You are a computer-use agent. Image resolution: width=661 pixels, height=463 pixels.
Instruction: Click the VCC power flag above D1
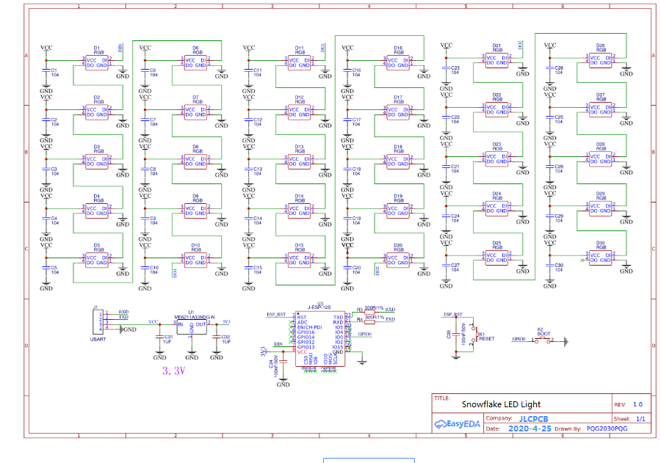tap(46, 45)
